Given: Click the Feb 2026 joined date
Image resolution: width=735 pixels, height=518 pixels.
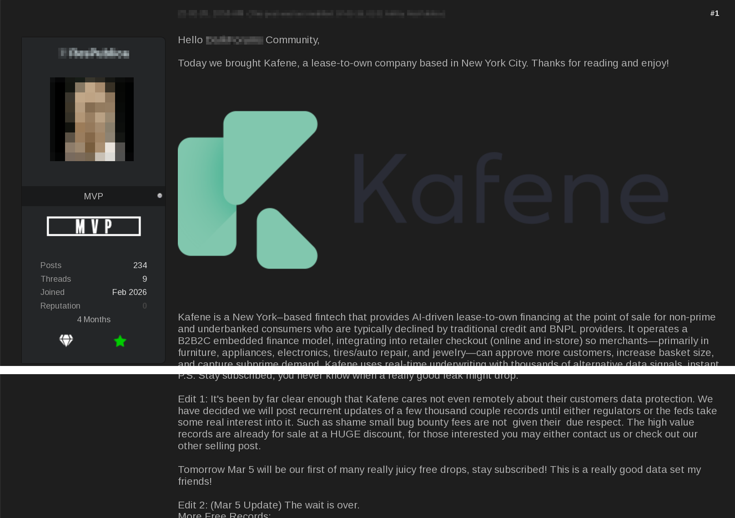Looking at the screenshot, I should point(130,292).
